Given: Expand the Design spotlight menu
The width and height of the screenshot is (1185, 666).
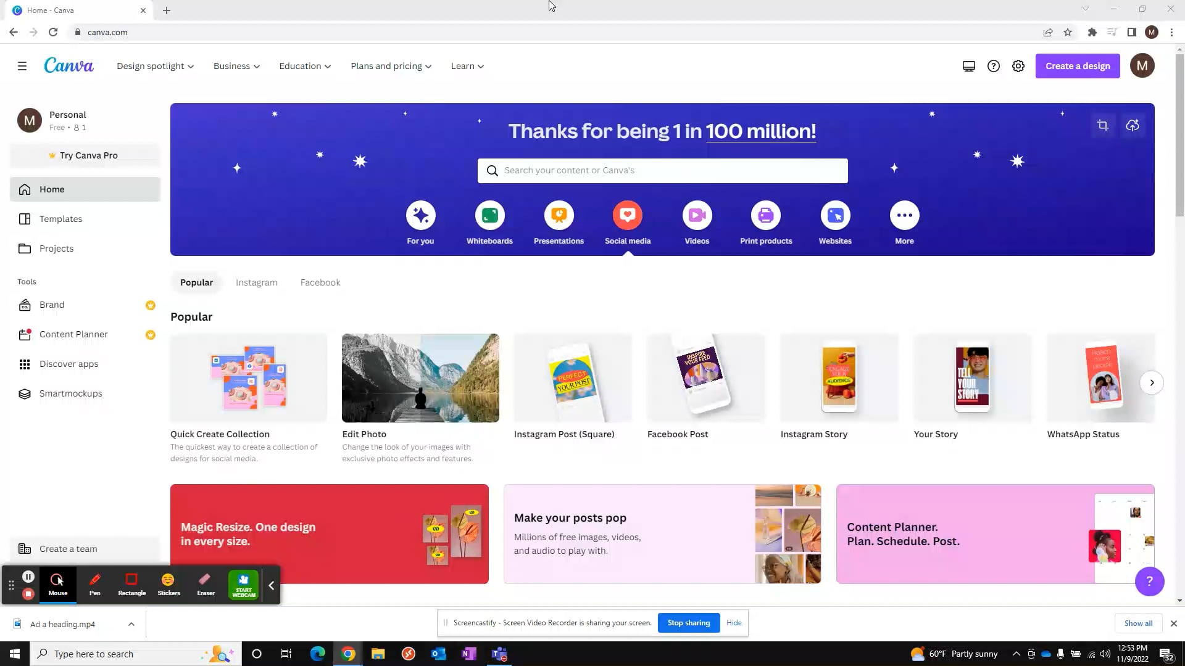Looking at the screenshot, I should click(155, 66).
